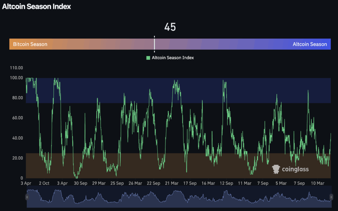338x211 pixels.
Task: Click the 100.00 y-axis label
Action: pos(17,78)
